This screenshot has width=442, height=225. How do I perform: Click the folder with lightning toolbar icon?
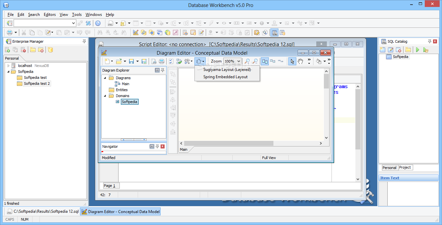pos(257,32)
